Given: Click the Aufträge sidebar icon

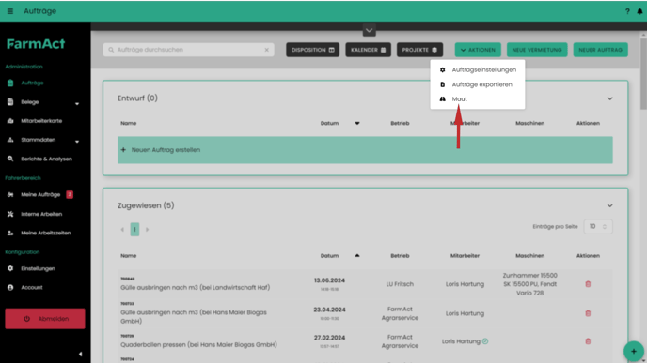Looking at the screenshot, I should pyautogui.click(x=10, y=83).
